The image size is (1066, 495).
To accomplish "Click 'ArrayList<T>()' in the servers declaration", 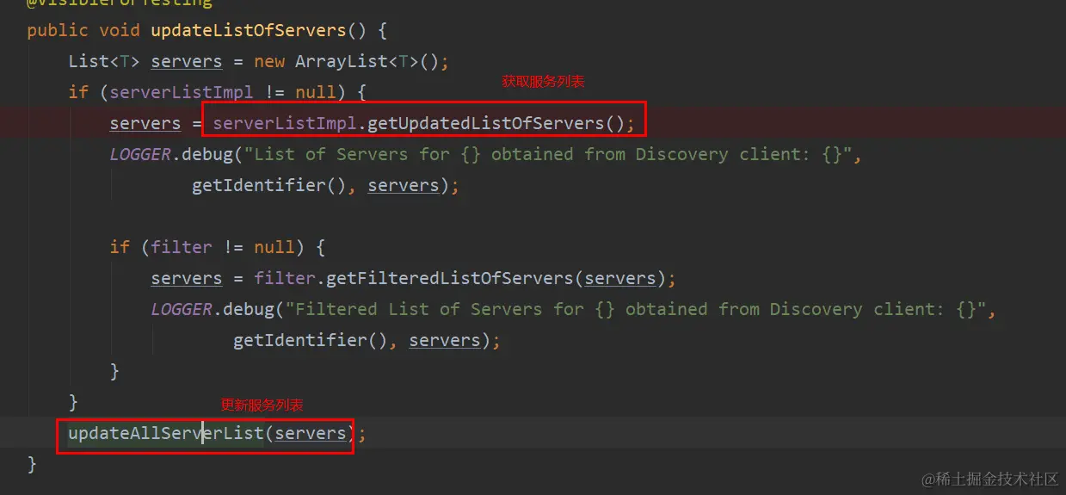I will [367, 61].
